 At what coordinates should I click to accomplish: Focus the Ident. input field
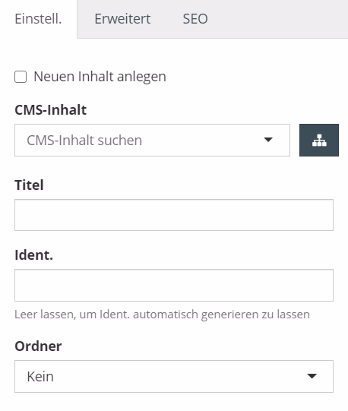[174, 285]
